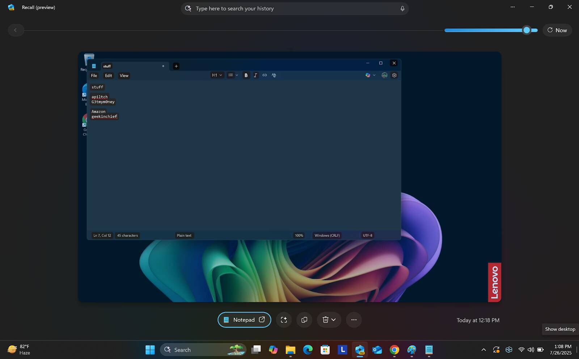Click the text line G3tmym0ney
Image resolution: width=579 pixels, height=359 pixels.
[103, 102]
